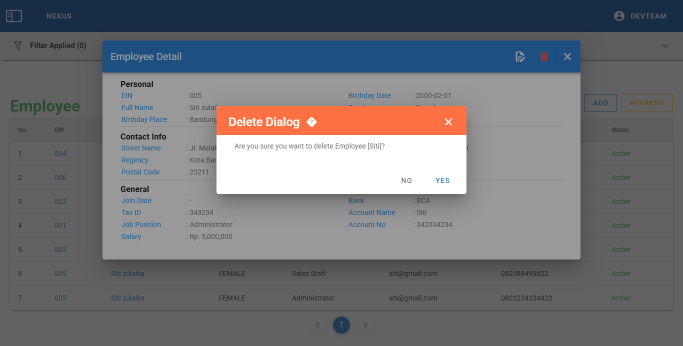Close the Employee Detail panel
This screenshot has height=346, width=683.
[567, 56]
